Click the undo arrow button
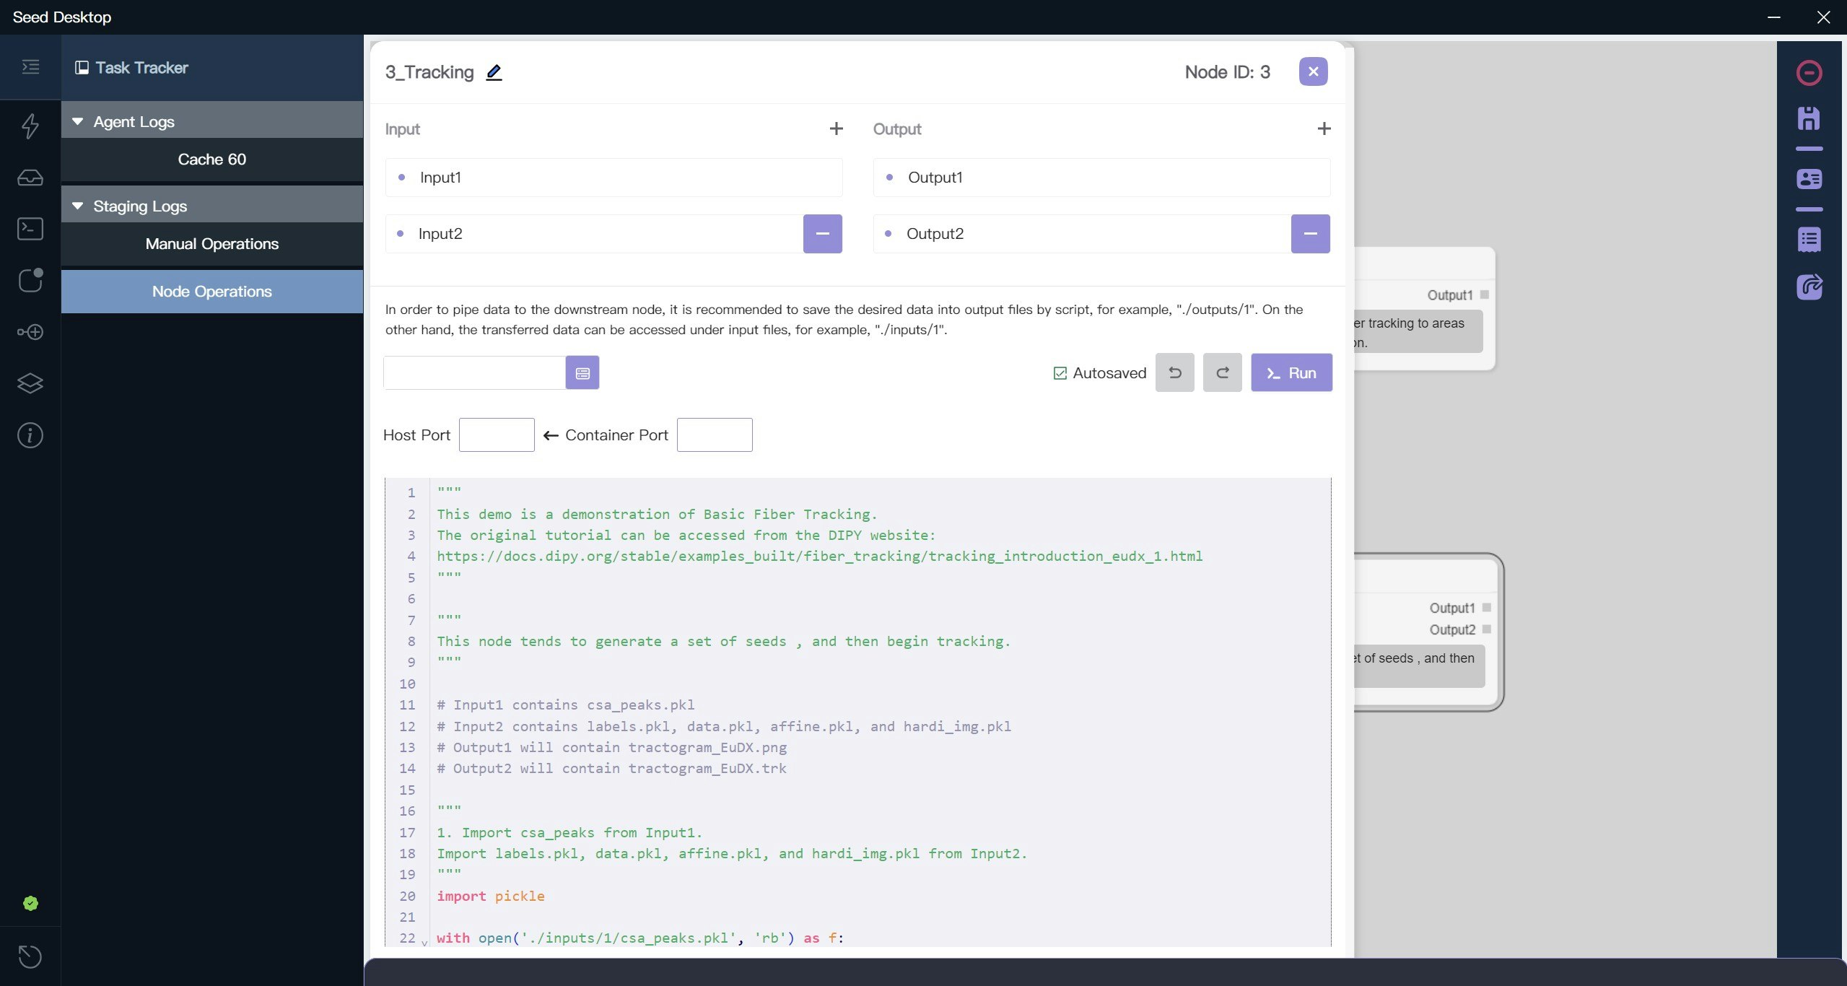This screenshot has height=986, width=1847. [x=1174, y=373]
